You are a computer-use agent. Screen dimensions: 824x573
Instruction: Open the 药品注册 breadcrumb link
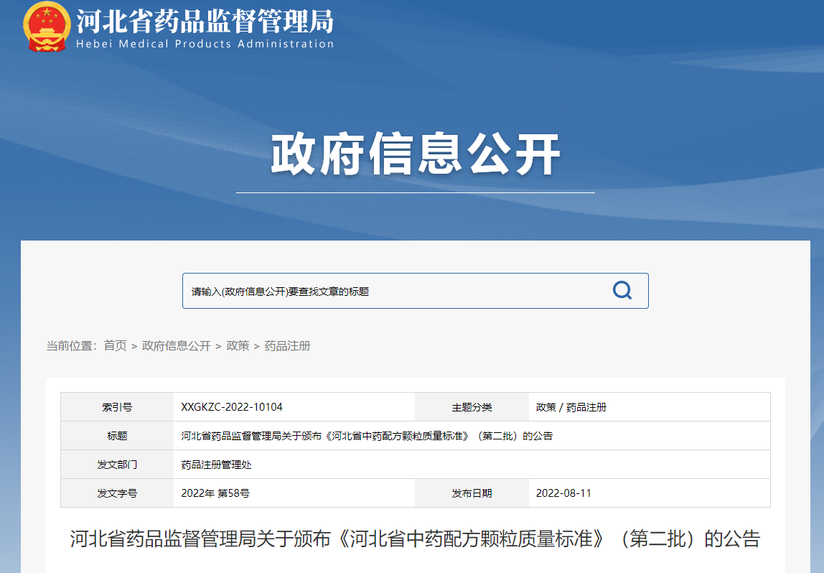click(x=287, y=346)
